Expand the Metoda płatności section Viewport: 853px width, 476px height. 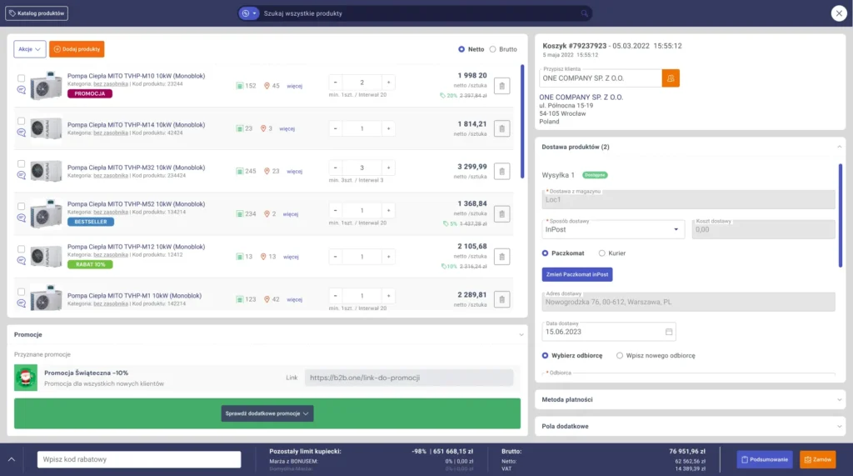pos(689,400)
